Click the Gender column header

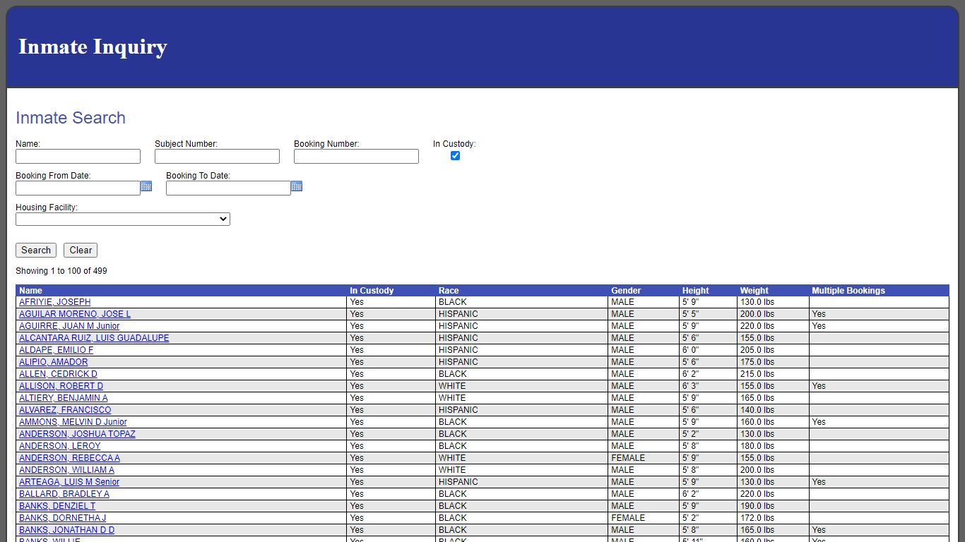626,291
